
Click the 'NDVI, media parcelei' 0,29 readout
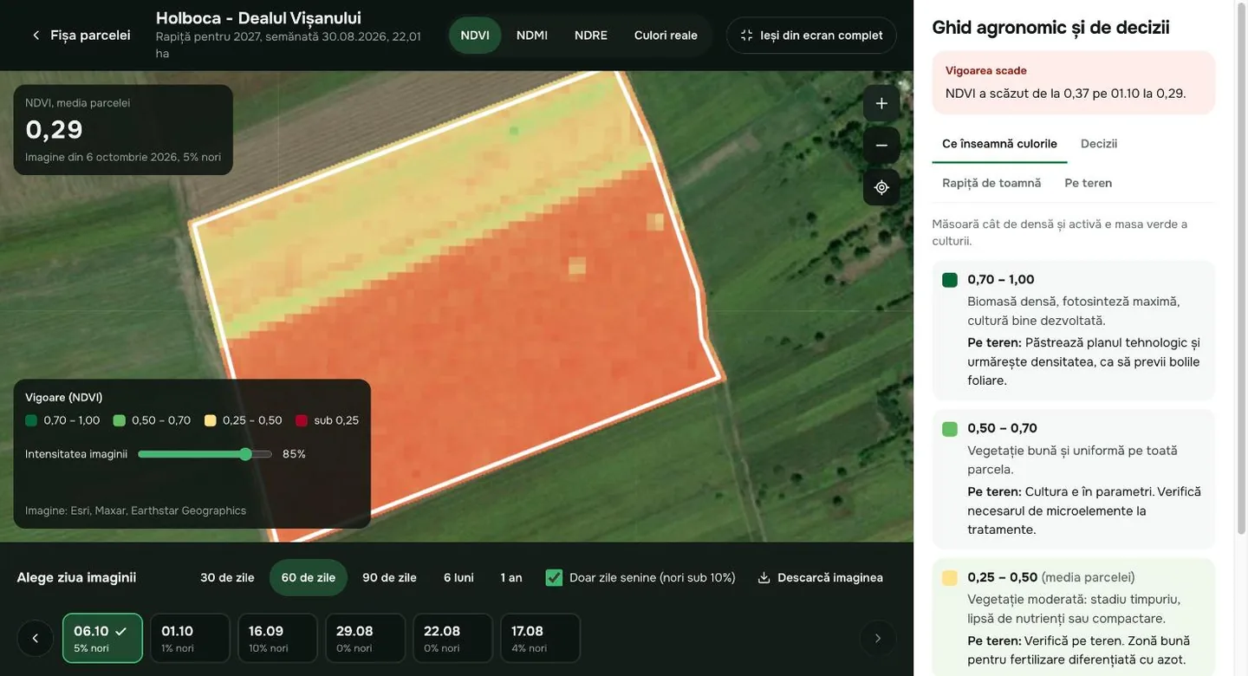pos(123,130)
